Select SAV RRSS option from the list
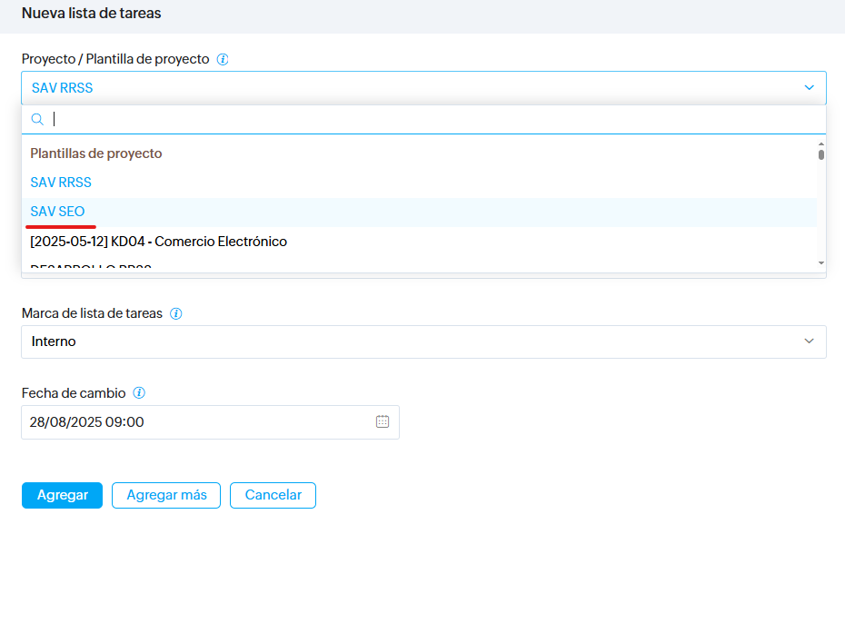Image resolution: width=845 pixels, height=643 pixels. point(61,183)
